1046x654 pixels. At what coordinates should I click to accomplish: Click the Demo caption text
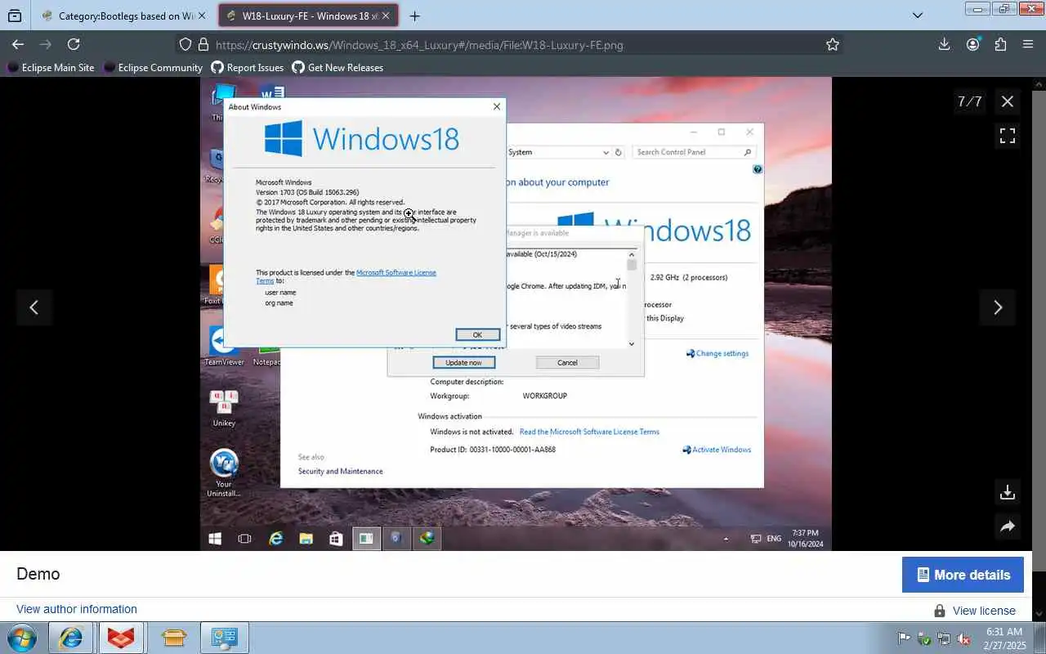point(38,574)
